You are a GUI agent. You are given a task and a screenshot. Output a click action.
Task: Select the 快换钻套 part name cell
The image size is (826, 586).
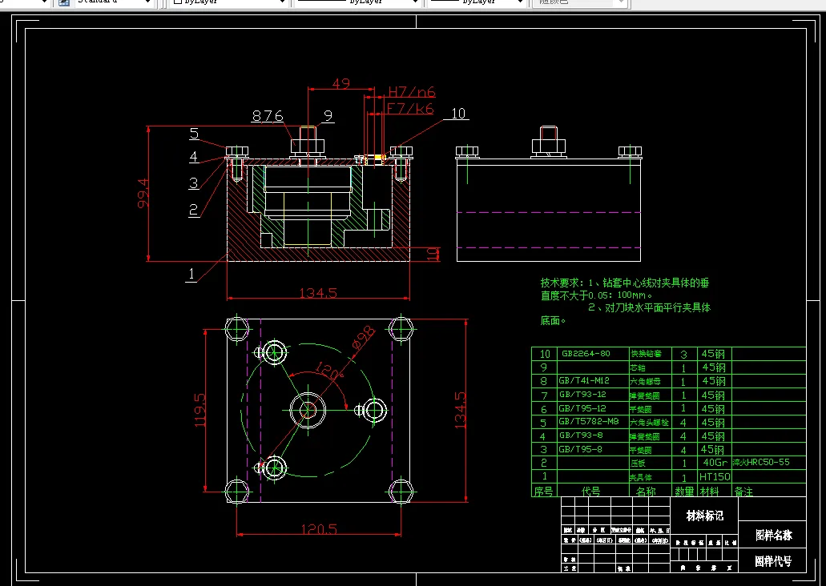coord(646,354)
